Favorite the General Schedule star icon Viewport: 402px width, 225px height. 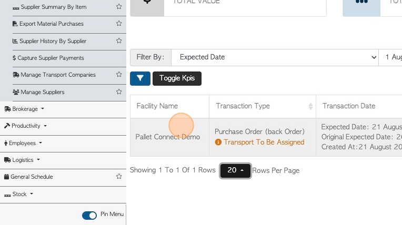pos(119,176)
